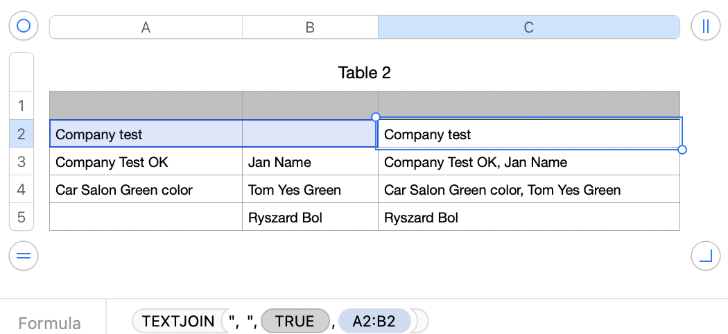Select column C header

[528, 27]
